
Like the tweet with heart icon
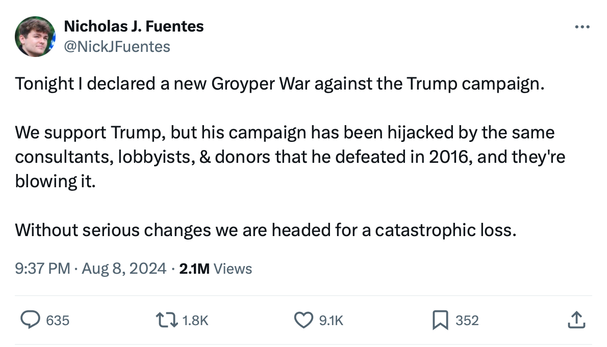(x=303, y=320)
